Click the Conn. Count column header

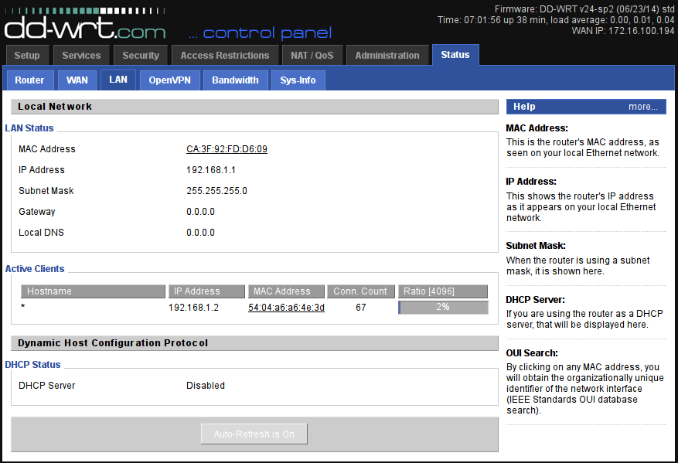tap(361, 291)
